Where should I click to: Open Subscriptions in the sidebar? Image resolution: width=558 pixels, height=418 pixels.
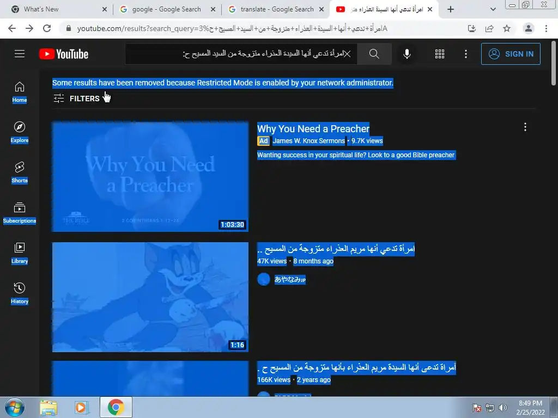[20, 213]
